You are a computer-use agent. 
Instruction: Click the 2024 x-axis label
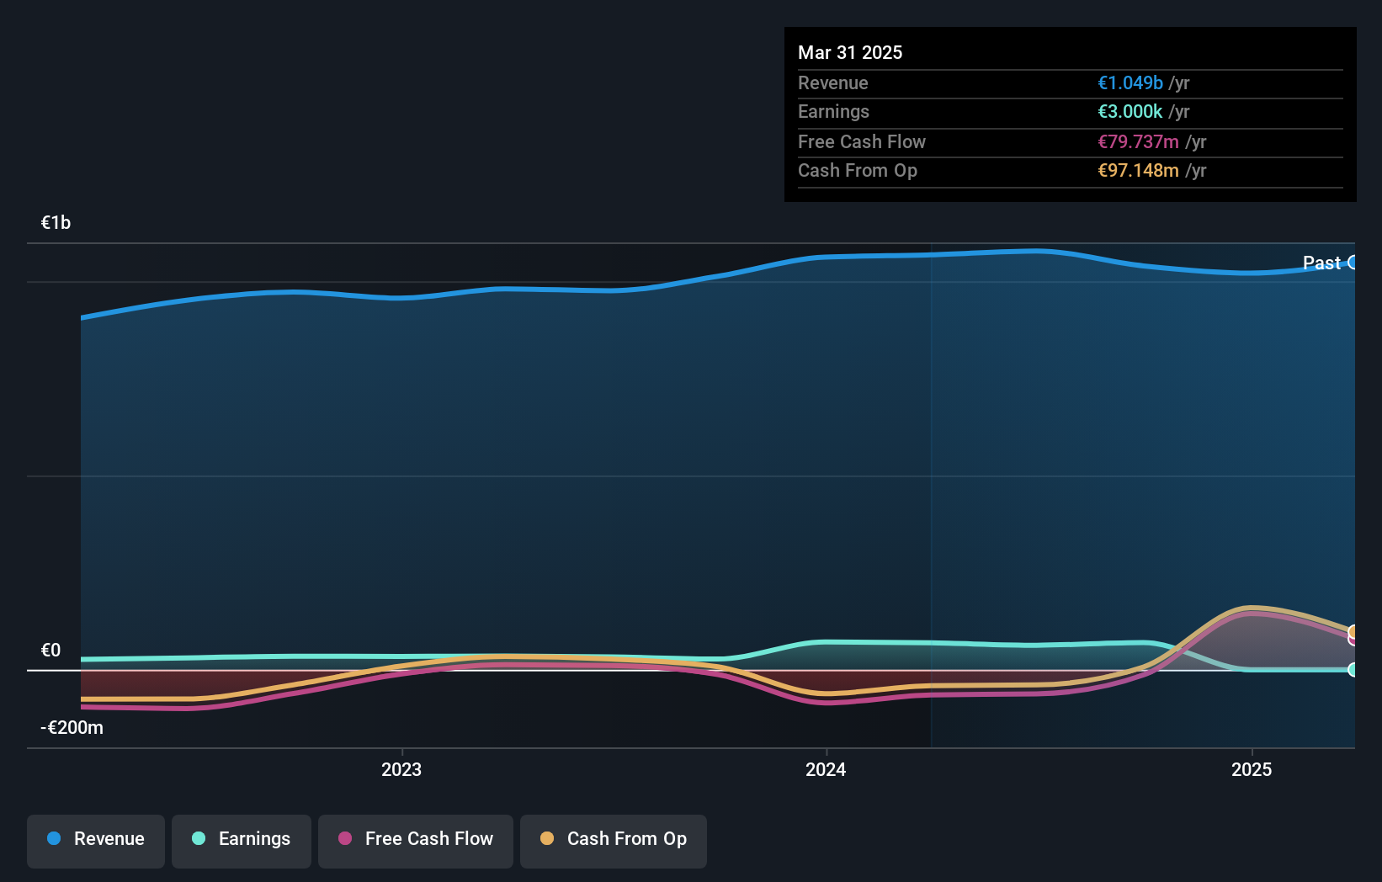coord(826,769)
